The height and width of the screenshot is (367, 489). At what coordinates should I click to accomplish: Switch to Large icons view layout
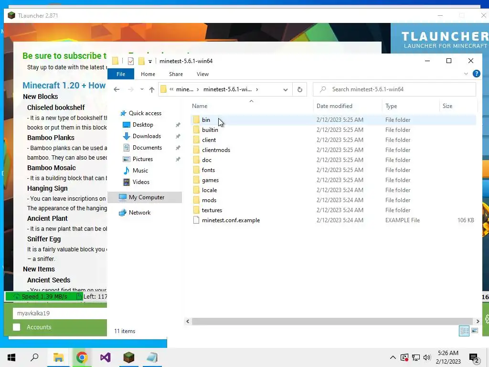point(475,331)
